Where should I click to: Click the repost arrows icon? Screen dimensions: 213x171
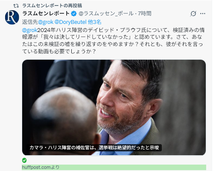[x=16, y=6]
